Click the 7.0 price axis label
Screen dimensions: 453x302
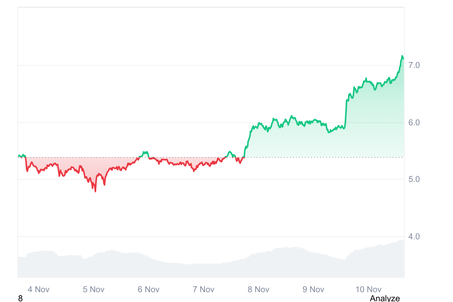point(414,65)
